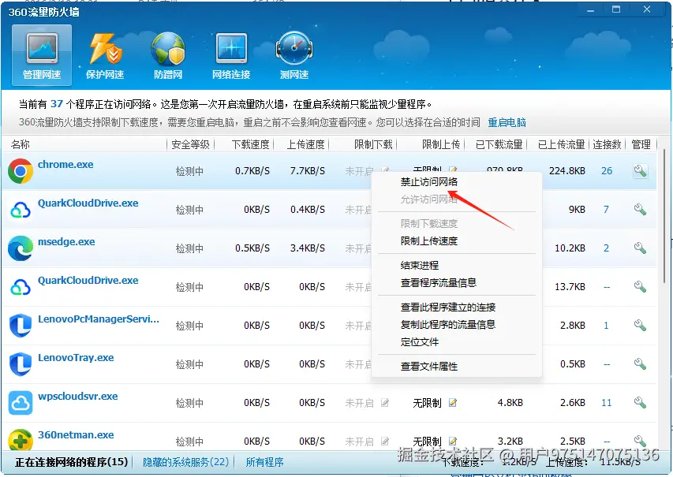
Task: Click the LenovoPcManagerServi... process name
Action: pos(99,319)
